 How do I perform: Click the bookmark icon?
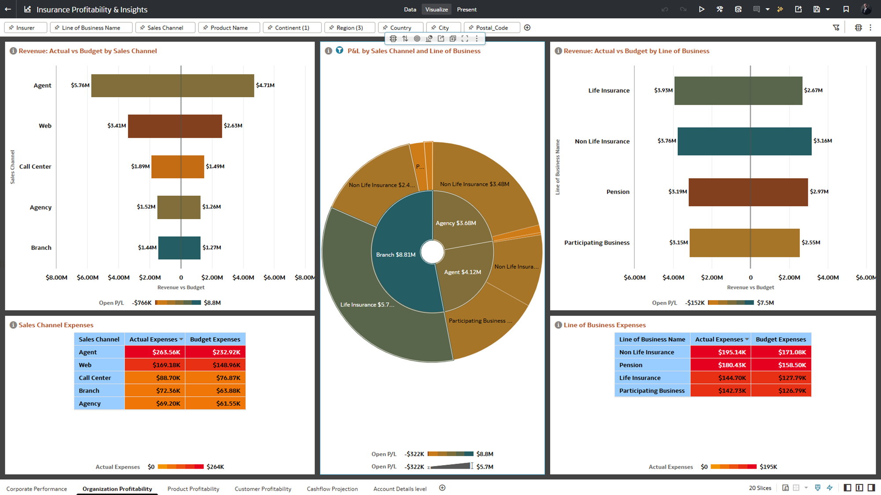tap(846, 9)
